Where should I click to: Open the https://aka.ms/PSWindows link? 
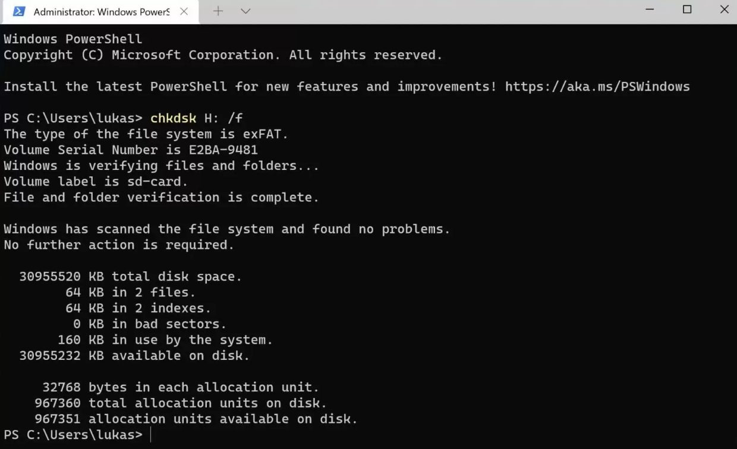pos(597,87)
